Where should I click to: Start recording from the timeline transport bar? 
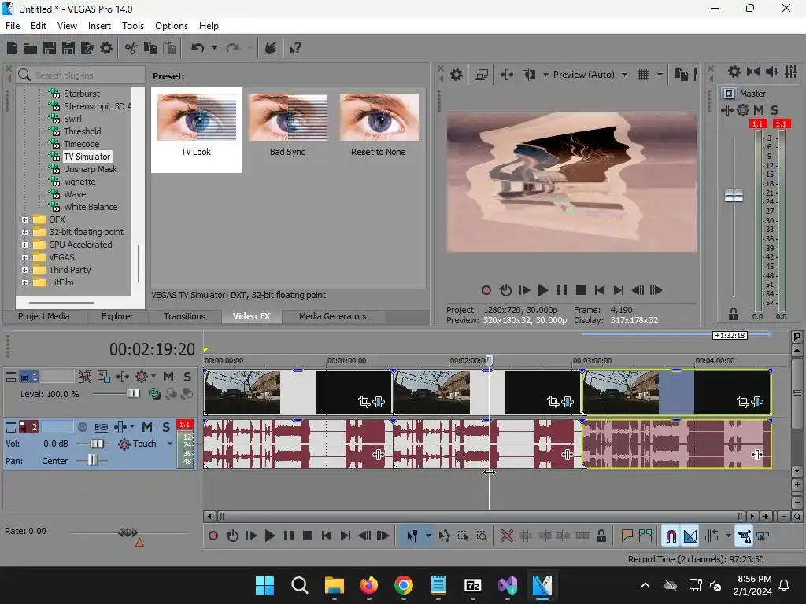pos(213,536)
